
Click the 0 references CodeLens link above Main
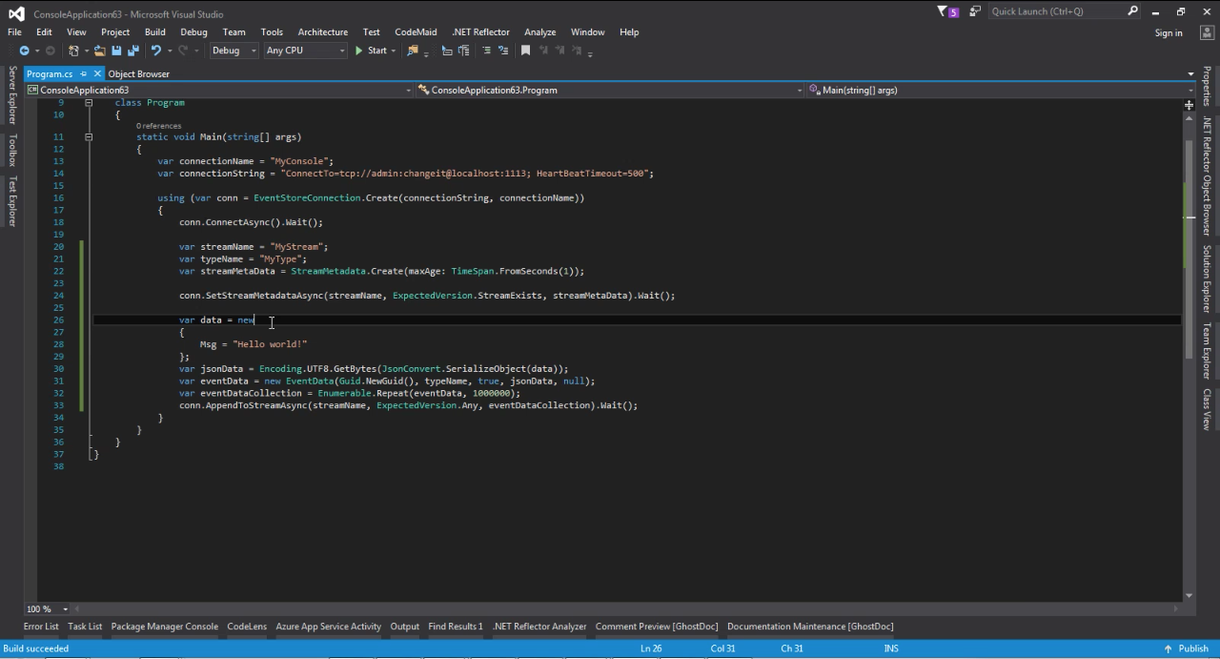pyautogui.click(x=158, y=126)
